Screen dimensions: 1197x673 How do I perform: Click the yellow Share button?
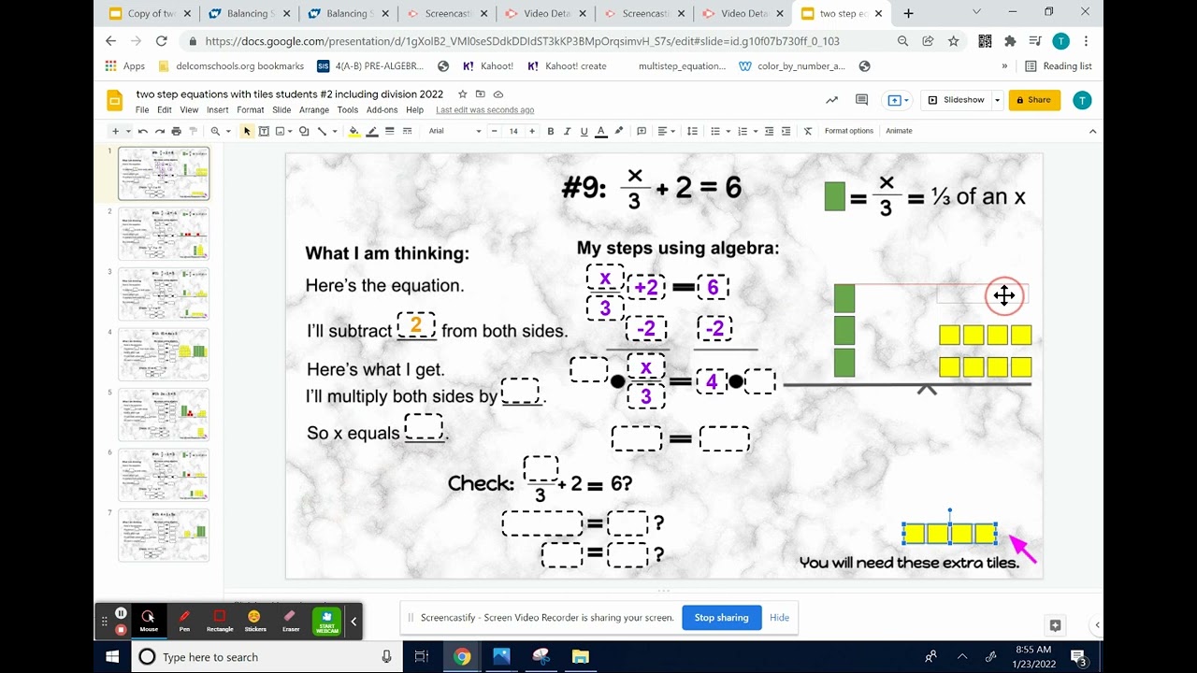coord(1034,100)
